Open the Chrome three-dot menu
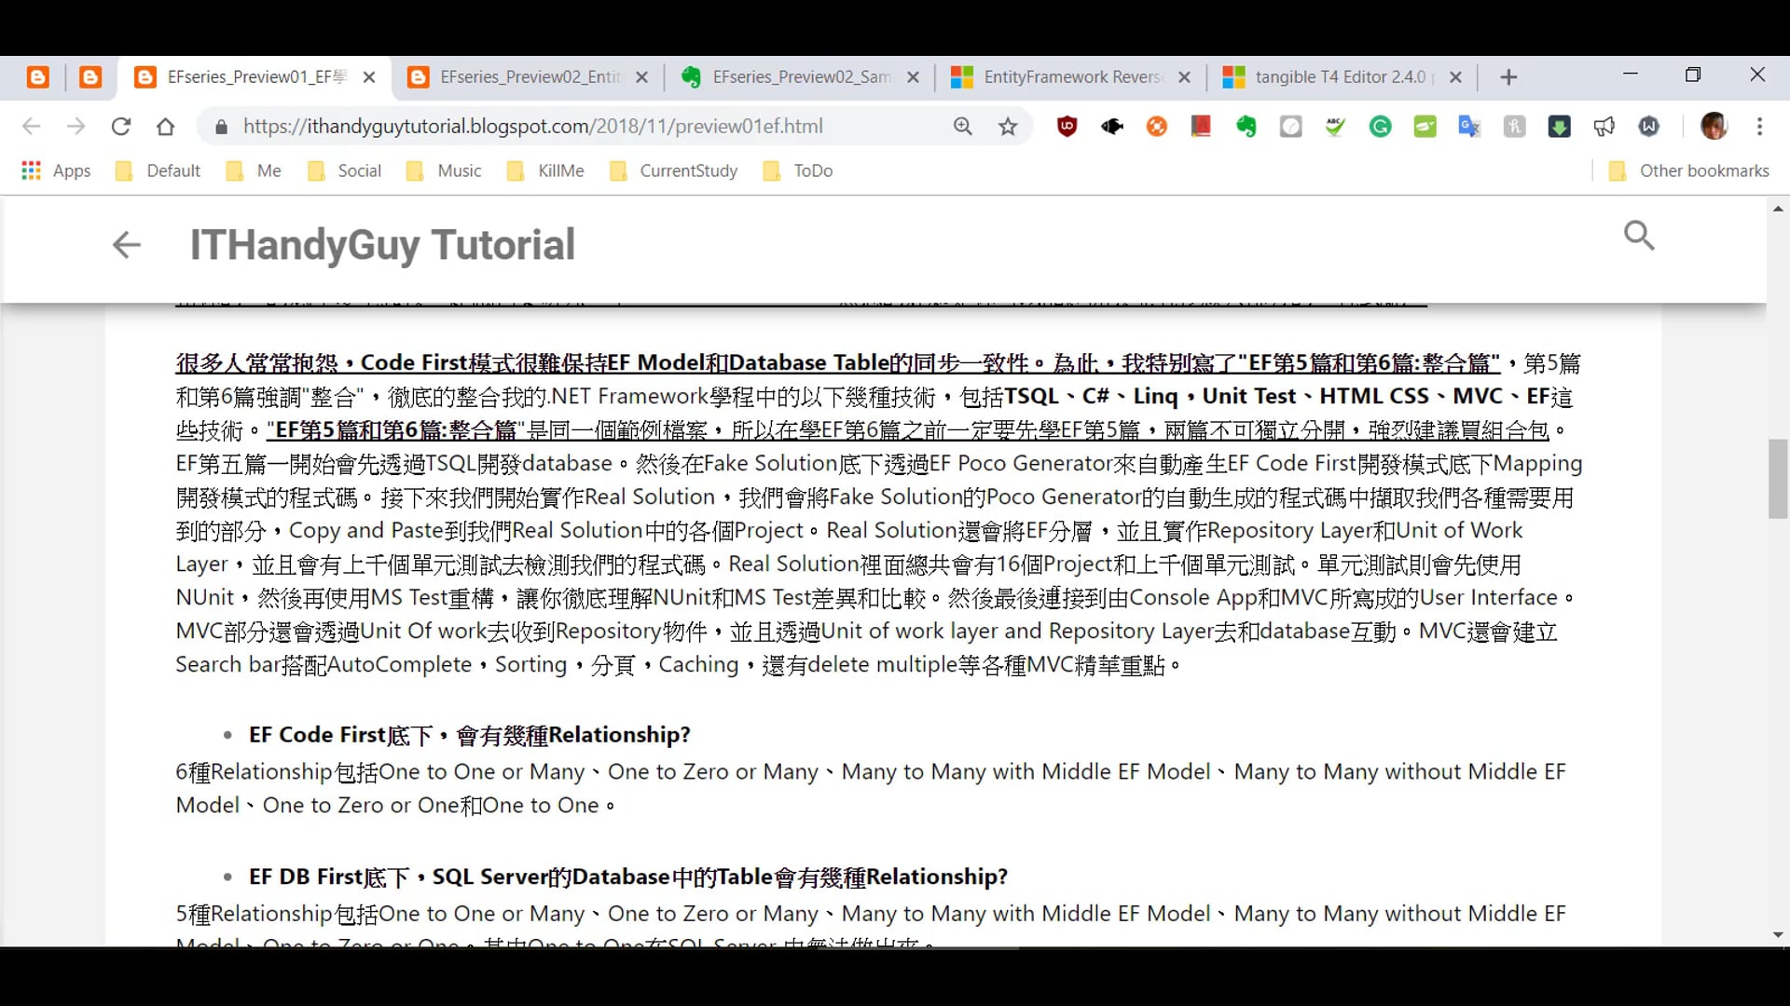The image size is (1790, 1006). (1760, 127)
